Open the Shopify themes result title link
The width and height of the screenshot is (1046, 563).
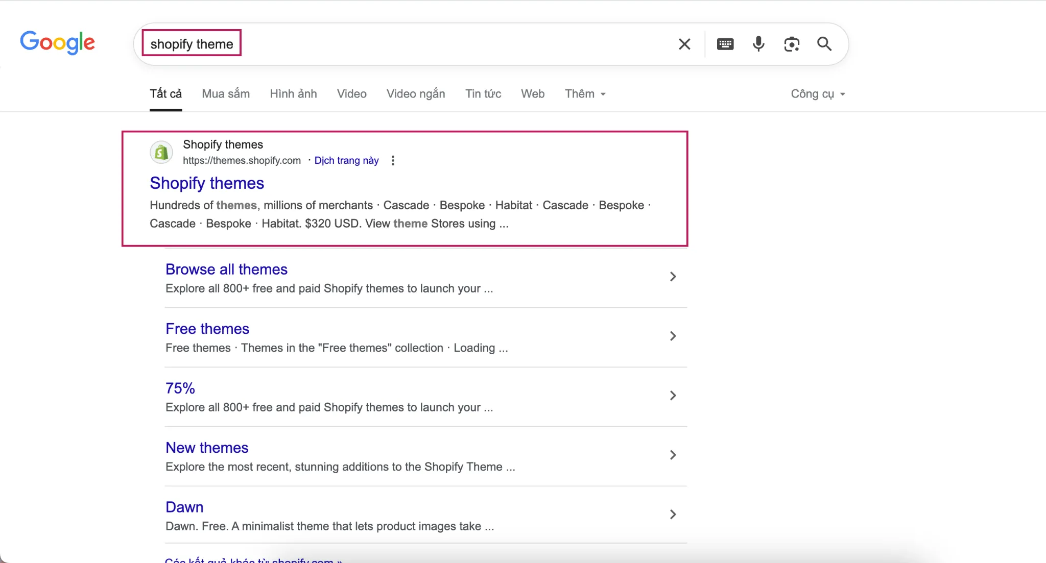click(207, 183)
